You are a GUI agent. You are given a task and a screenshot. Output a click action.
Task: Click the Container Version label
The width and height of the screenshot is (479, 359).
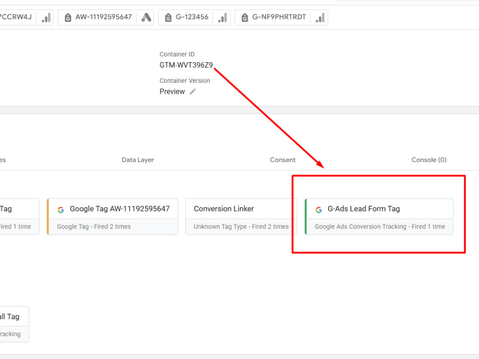pyautogui.click(x=185, y=80)
